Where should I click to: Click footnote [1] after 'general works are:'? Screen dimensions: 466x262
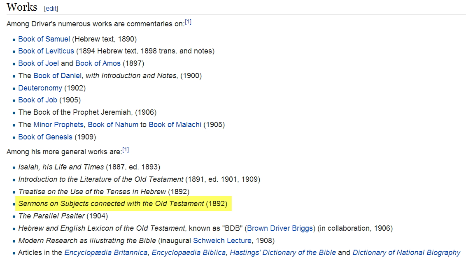126,150
